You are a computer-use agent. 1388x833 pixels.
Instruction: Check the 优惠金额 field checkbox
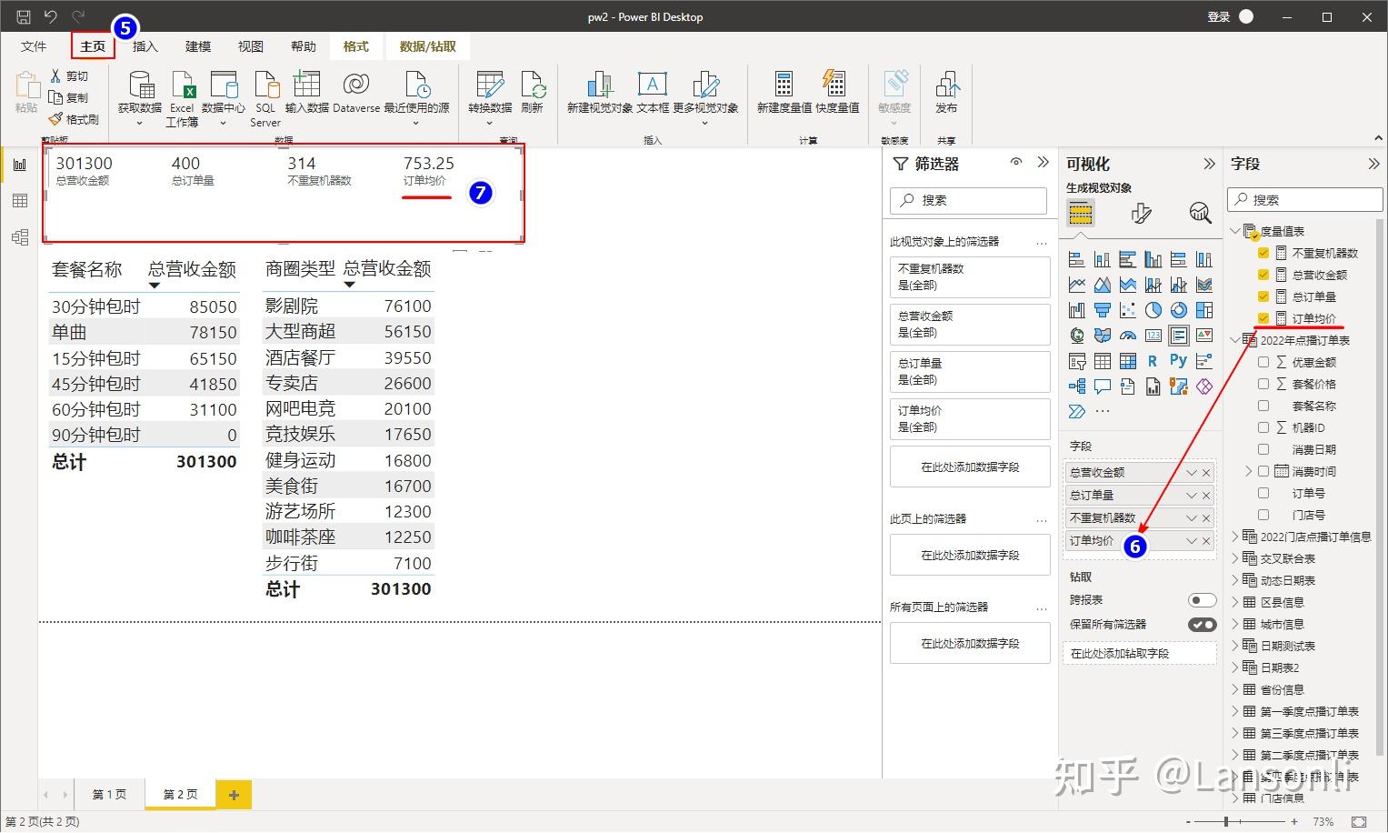1263,361
